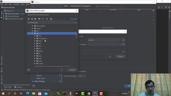Viewport: 171px width, 96px height.
Task: Toggle show hidden files icon in chooser
Action: click(51, 19)
